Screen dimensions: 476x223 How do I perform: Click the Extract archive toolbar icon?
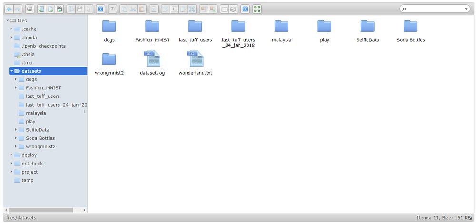tap(204, 9)
